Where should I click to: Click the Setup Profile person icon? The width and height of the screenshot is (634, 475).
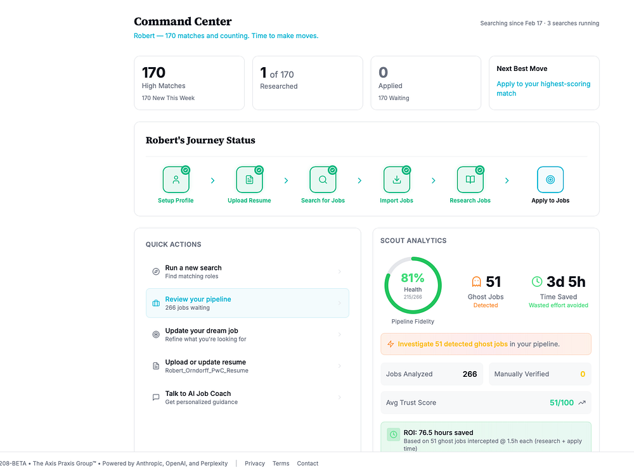(x=176, y=180)
